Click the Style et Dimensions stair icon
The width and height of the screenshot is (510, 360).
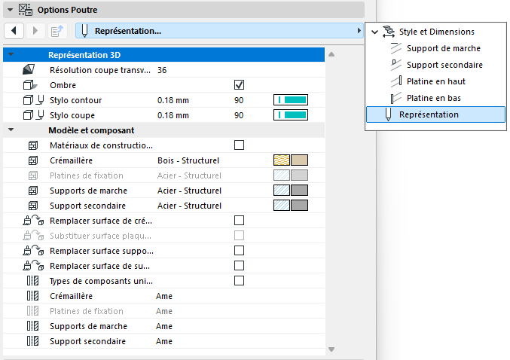(389, 32)
